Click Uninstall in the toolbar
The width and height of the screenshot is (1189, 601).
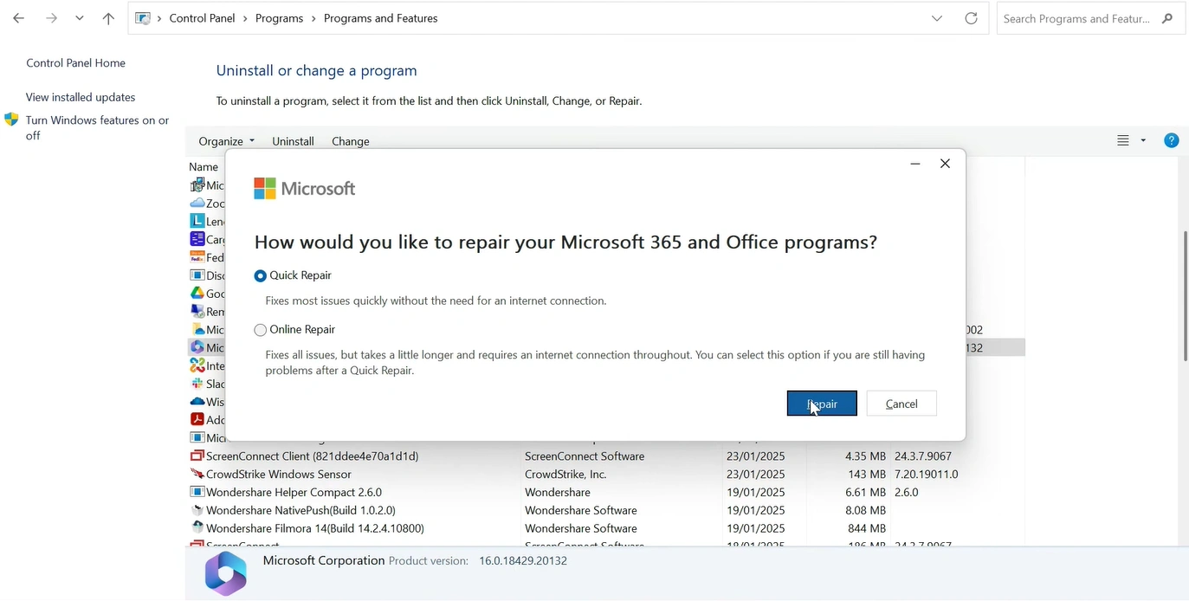tap(293, 141)
